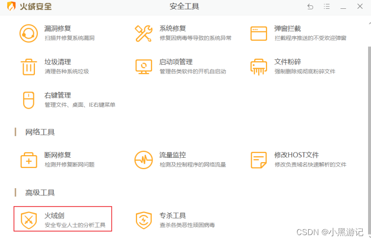Open the 专杀工具 shield icon
Viewport: 371px width, 241px height.
(x=143, y=220)
